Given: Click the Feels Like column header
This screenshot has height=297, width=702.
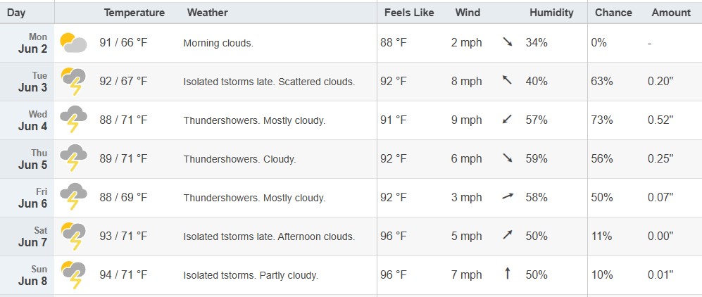Looking at the screenshot, I should (x=409, y=13).
